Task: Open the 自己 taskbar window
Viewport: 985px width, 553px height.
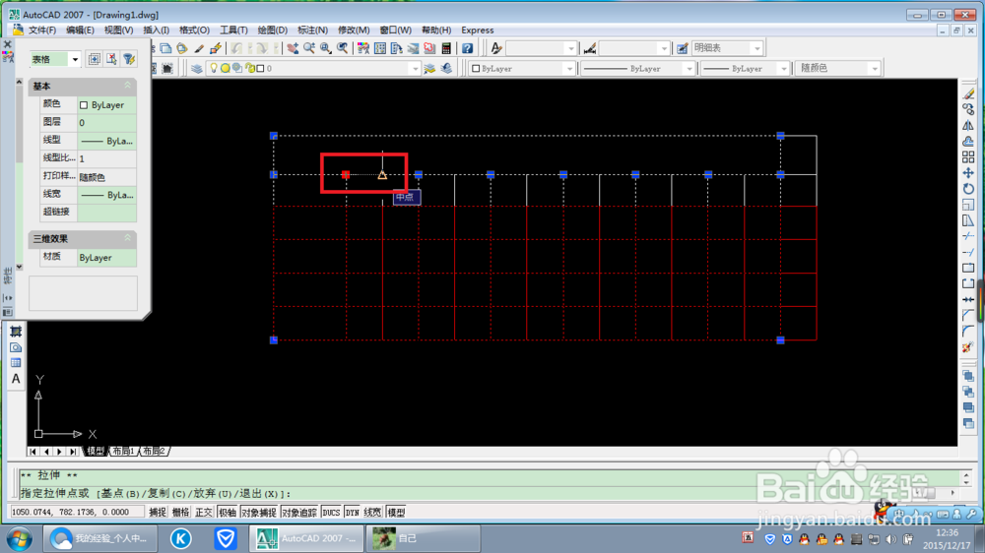Action: pyautogui.click(x=424, y=538)
